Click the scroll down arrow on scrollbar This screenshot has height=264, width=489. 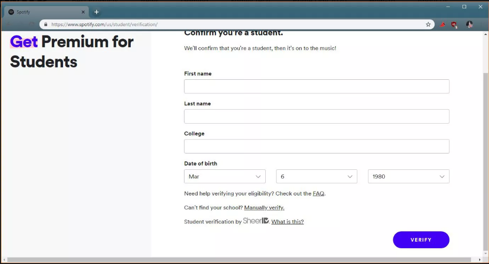point(485,254)
